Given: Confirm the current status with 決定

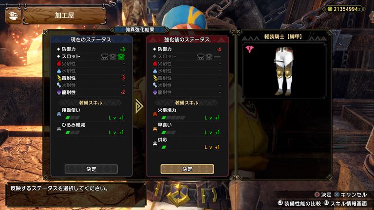Looking at the screenshot, I should coord(91,169).
